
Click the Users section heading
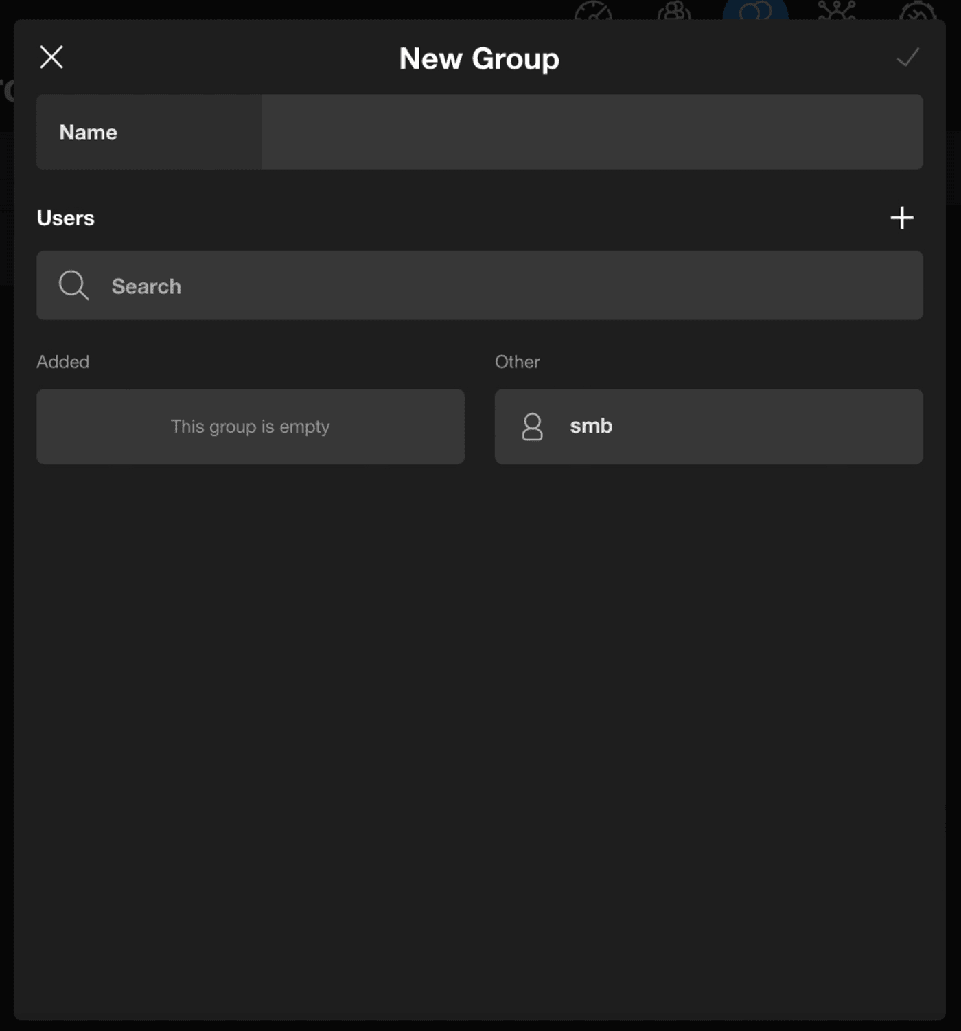coord(66,218)
